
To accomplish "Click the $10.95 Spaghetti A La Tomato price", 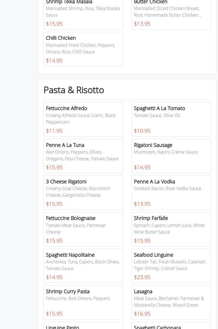I will coord(142,131).
